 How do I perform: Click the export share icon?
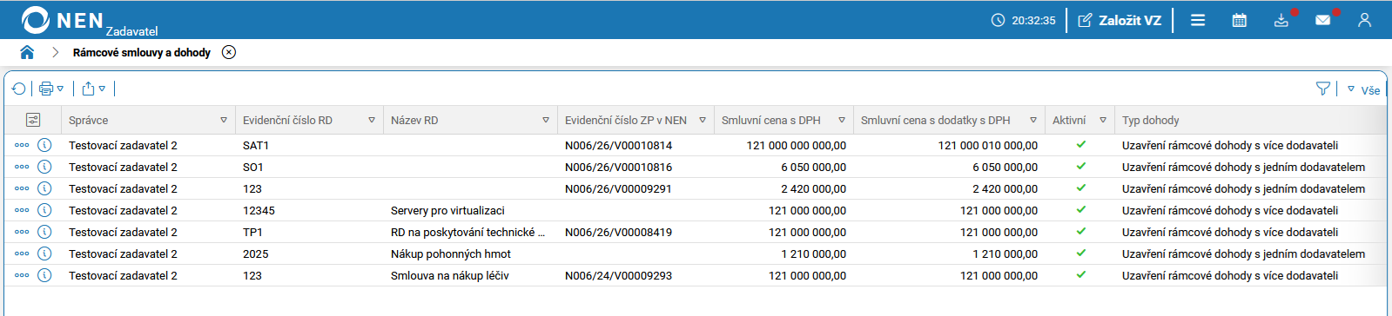coord(88,89)
